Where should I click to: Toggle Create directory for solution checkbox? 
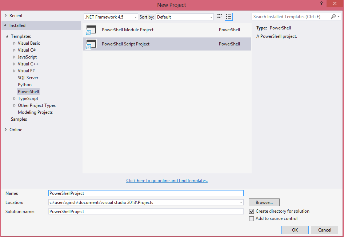pyautogui.click(x=252, y=211)
